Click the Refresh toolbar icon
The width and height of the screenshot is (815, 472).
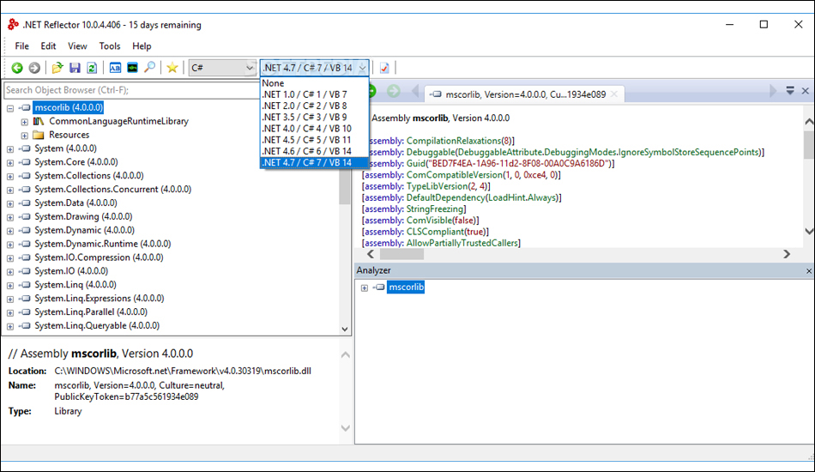click(x=92, y=68)
